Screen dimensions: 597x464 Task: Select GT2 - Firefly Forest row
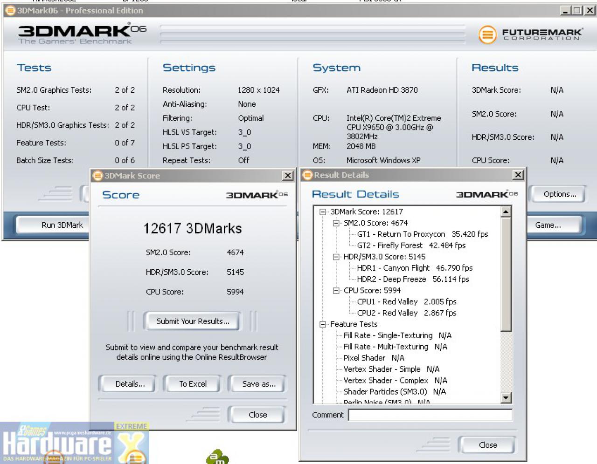pos(411,246)
